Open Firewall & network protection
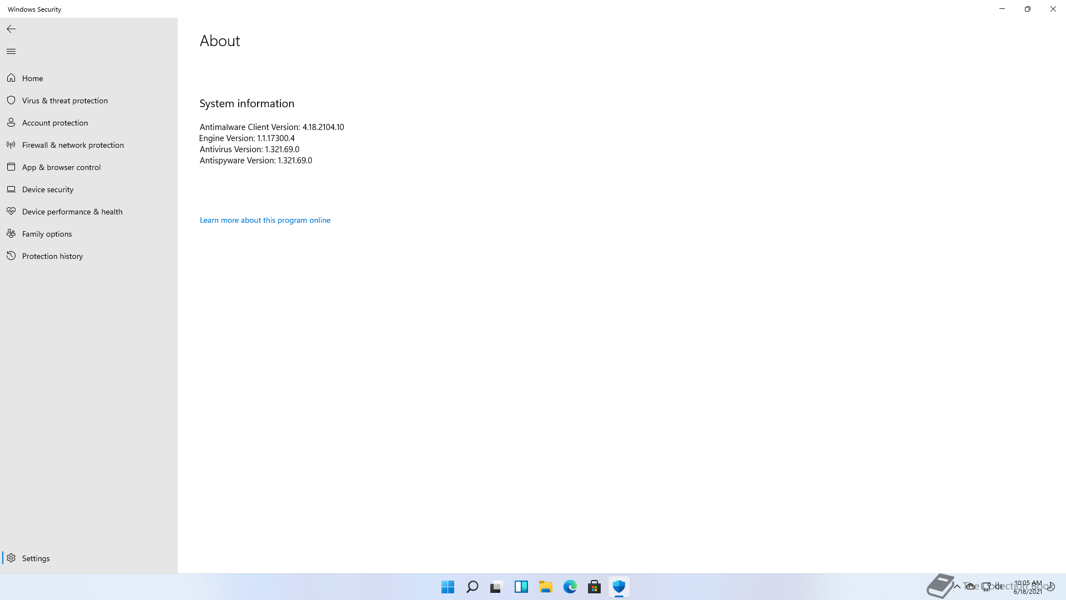This screenshot has height=600, width=1066. [89, 145]
